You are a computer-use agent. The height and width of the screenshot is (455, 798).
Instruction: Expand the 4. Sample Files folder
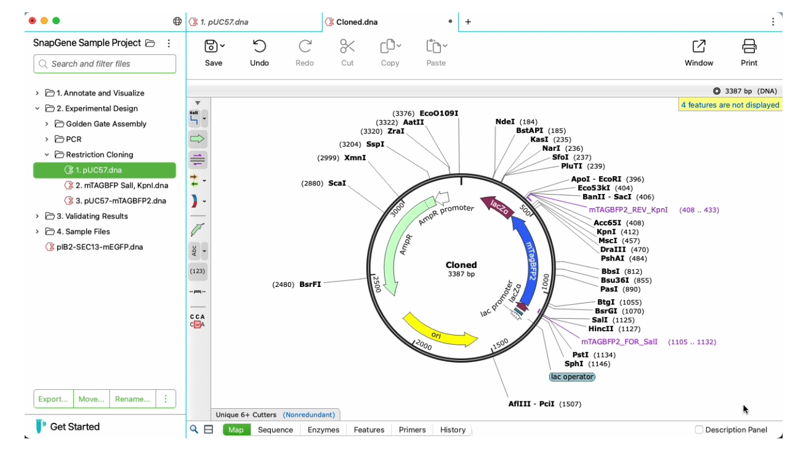[x=38, y=232]
